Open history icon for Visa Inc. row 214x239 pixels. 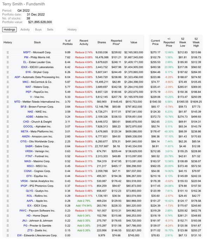8,97
